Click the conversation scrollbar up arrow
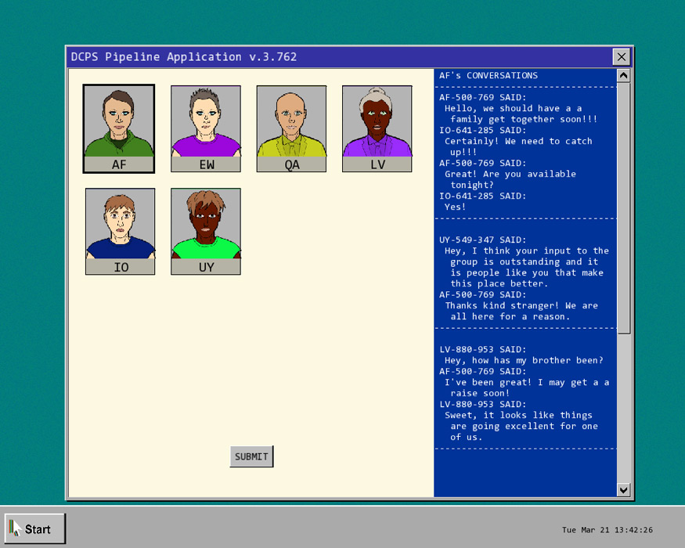This screenshot has width=685, height=548. 623,76
